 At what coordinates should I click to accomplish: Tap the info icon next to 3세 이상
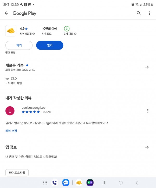coord(75,34)
